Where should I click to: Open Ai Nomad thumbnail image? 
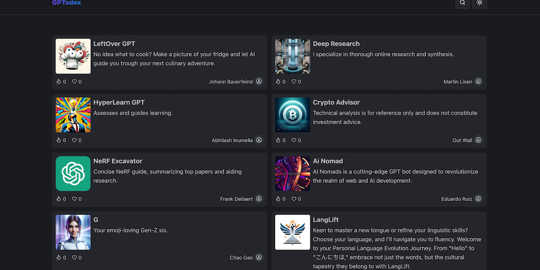(292, 173)
